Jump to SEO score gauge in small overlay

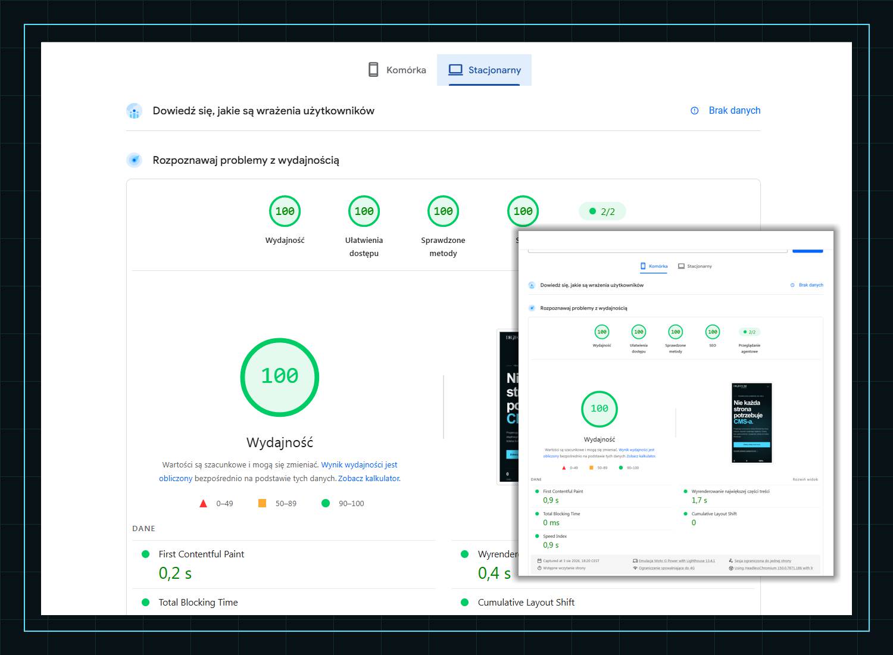pos(713,332)
